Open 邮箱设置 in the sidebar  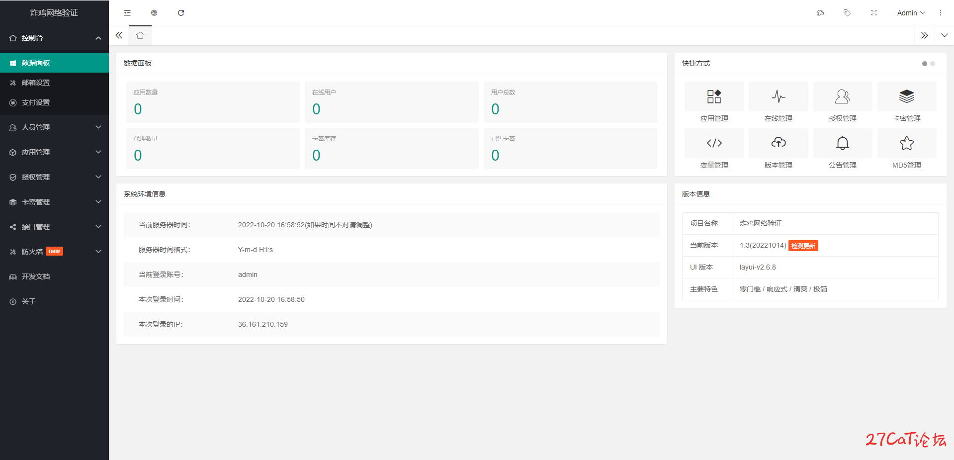coord(55,83)
